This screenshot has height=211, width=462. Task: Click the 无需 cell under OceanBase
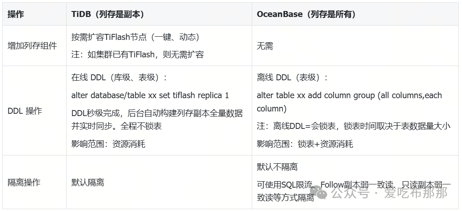point(265,46)
